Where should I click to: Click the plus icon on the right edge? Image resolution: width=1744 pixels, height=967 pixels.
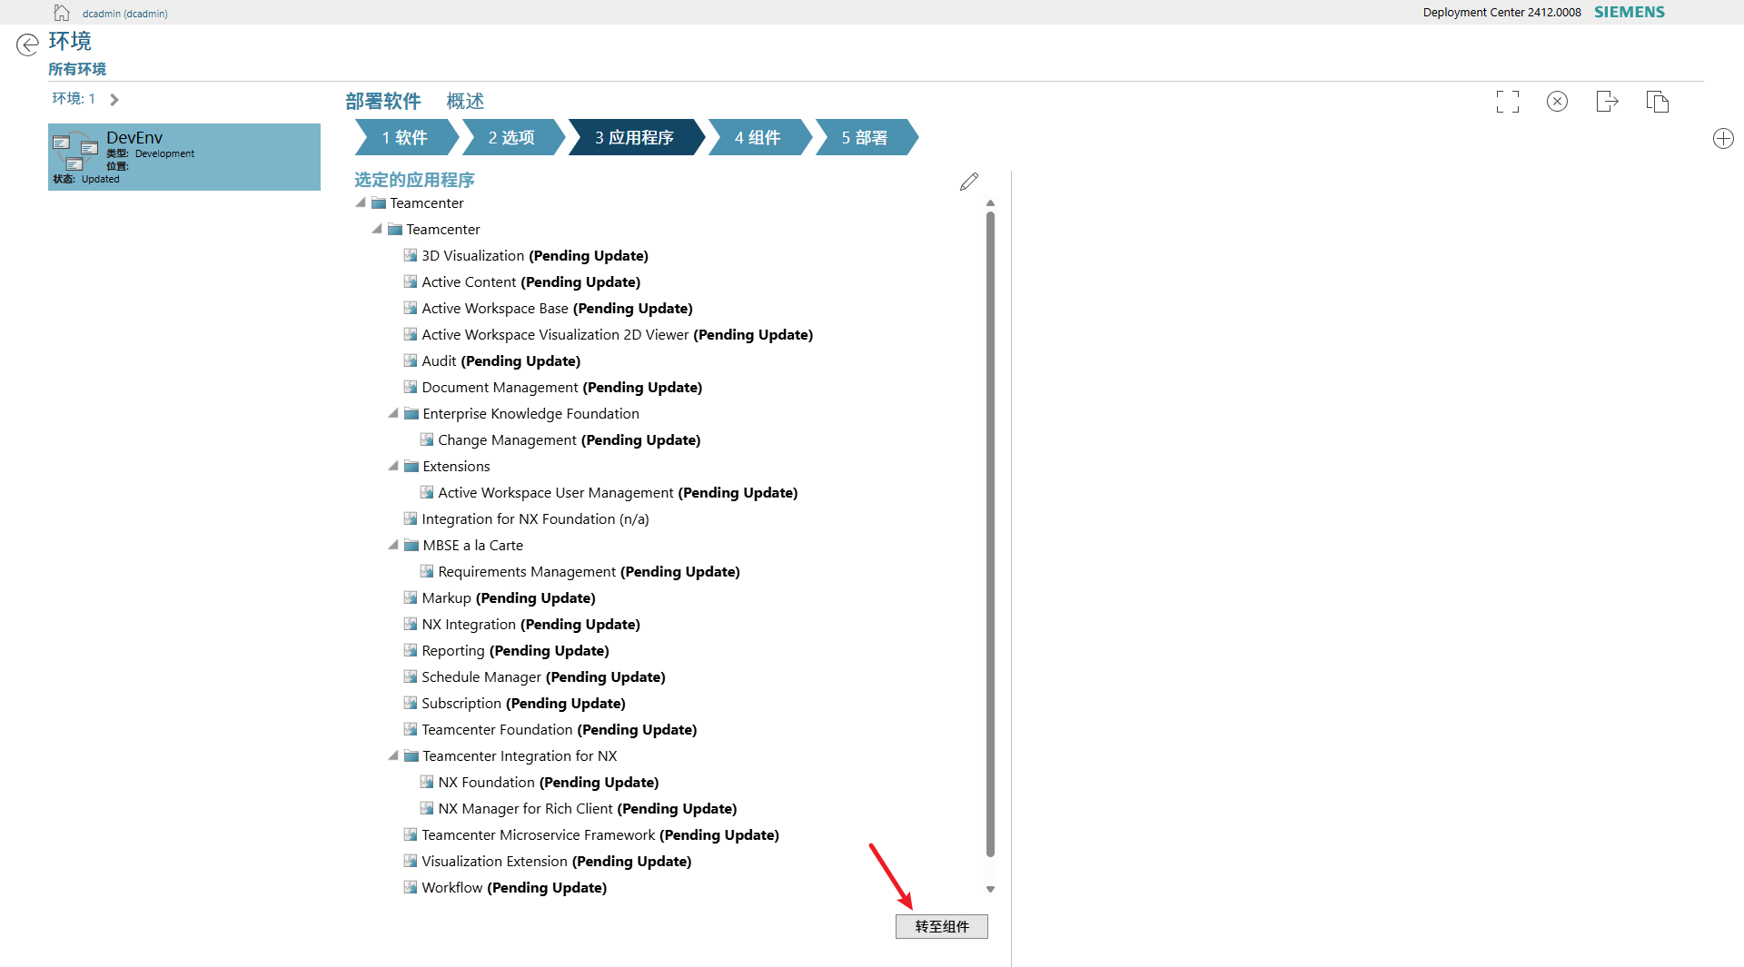(x=1723, y=138)
